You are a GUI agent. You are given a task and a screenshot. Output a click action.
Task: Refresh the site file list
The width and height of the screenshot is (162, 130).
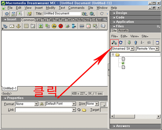coord(121,42)
